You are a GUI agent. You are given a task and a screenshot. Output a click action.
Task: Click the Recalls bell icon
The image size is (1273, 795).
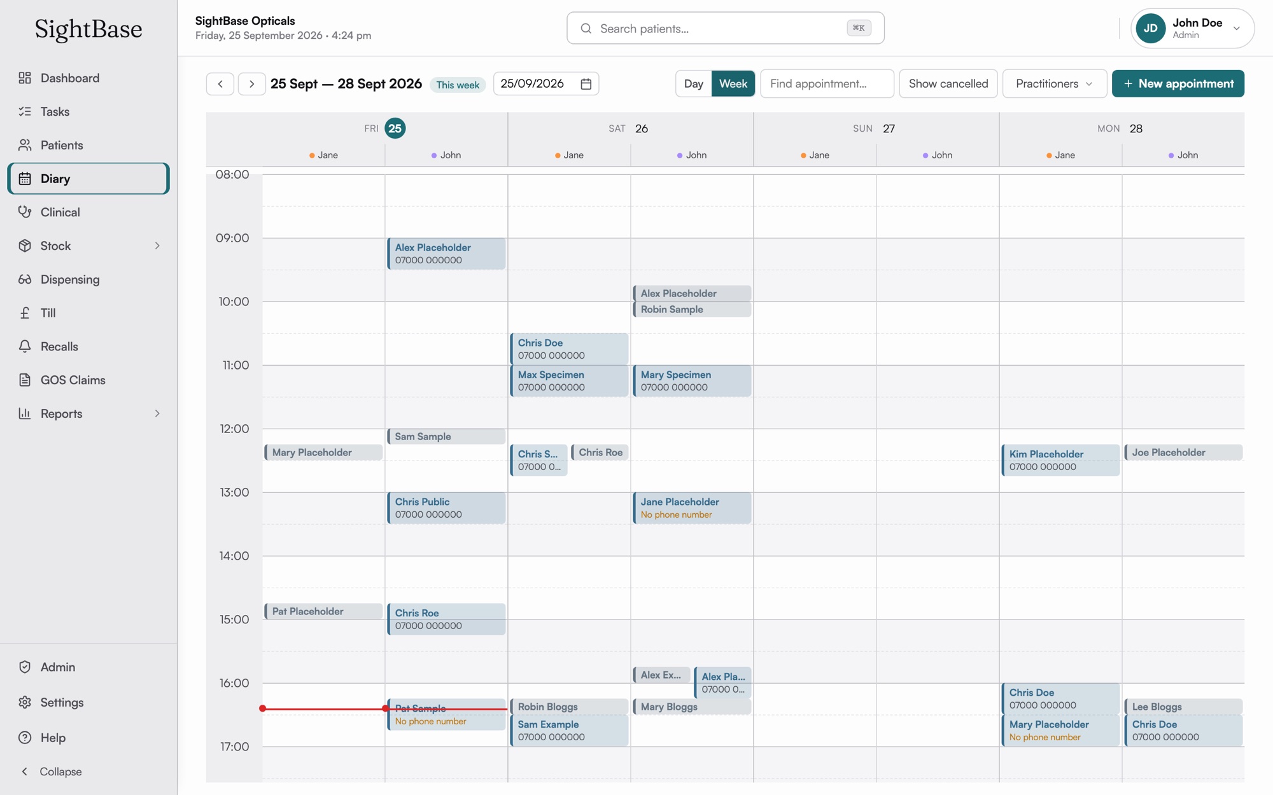25,346
